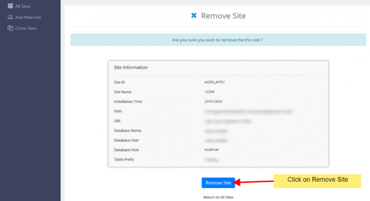370x201 pixels.
Task: Click the removal confirmation message banner
Action: 218,40
